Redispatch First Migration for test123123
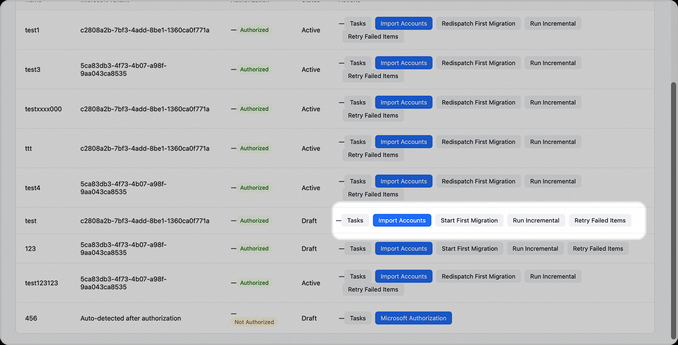Viewport: 678px width, 345px height. (478, 276)
